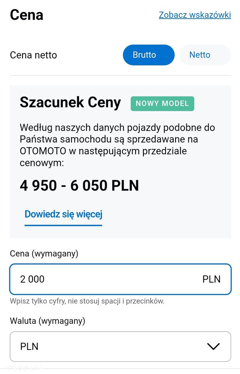240x374 pixels.
Task: Click the NOWY MODEL badge
Action: click(x=162, y=104)
